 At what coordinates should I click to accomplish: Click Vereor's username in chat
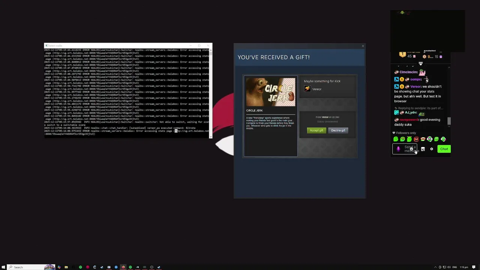(x=415, y=86)
